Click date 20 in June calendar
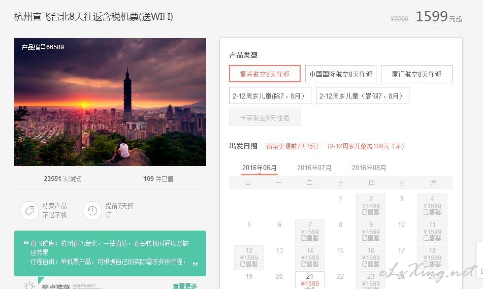 tap(279, 276)
